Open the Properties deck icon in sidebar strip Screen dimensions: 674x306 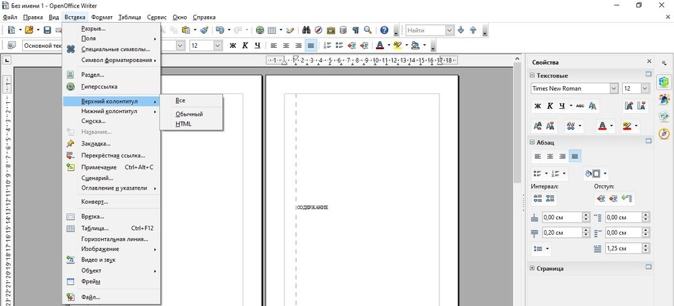(664, 81)
